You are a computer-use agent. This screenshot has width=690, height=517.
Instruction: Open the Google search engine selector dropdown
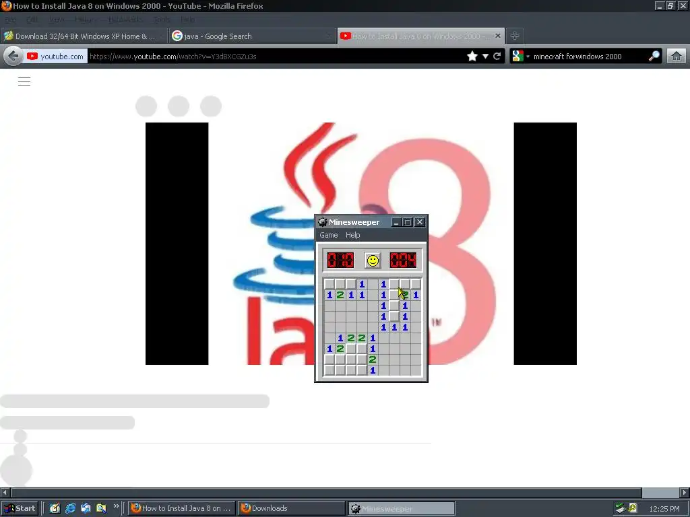[521, 57]
